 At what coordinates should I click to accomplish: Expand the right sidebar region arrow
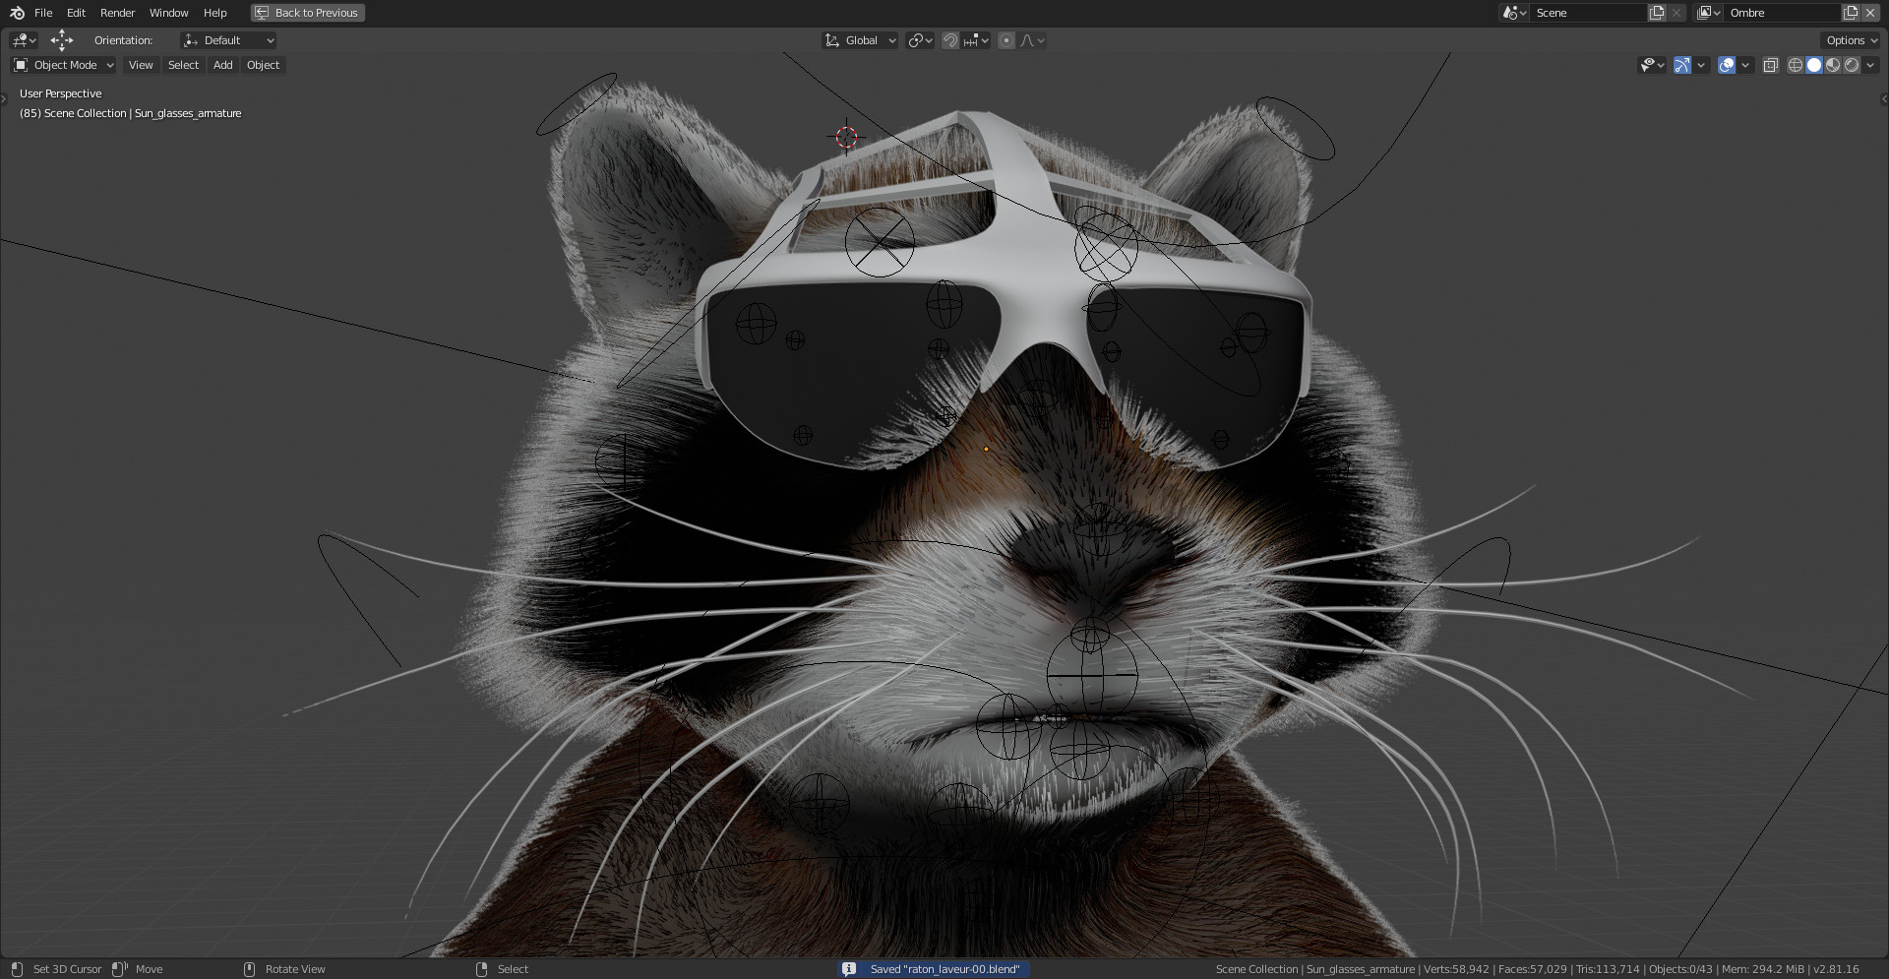(1884, 98)
